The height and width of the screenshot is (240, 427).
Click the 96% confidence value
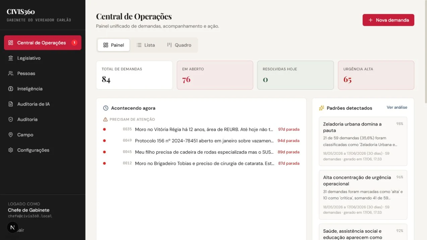point(400,177)
